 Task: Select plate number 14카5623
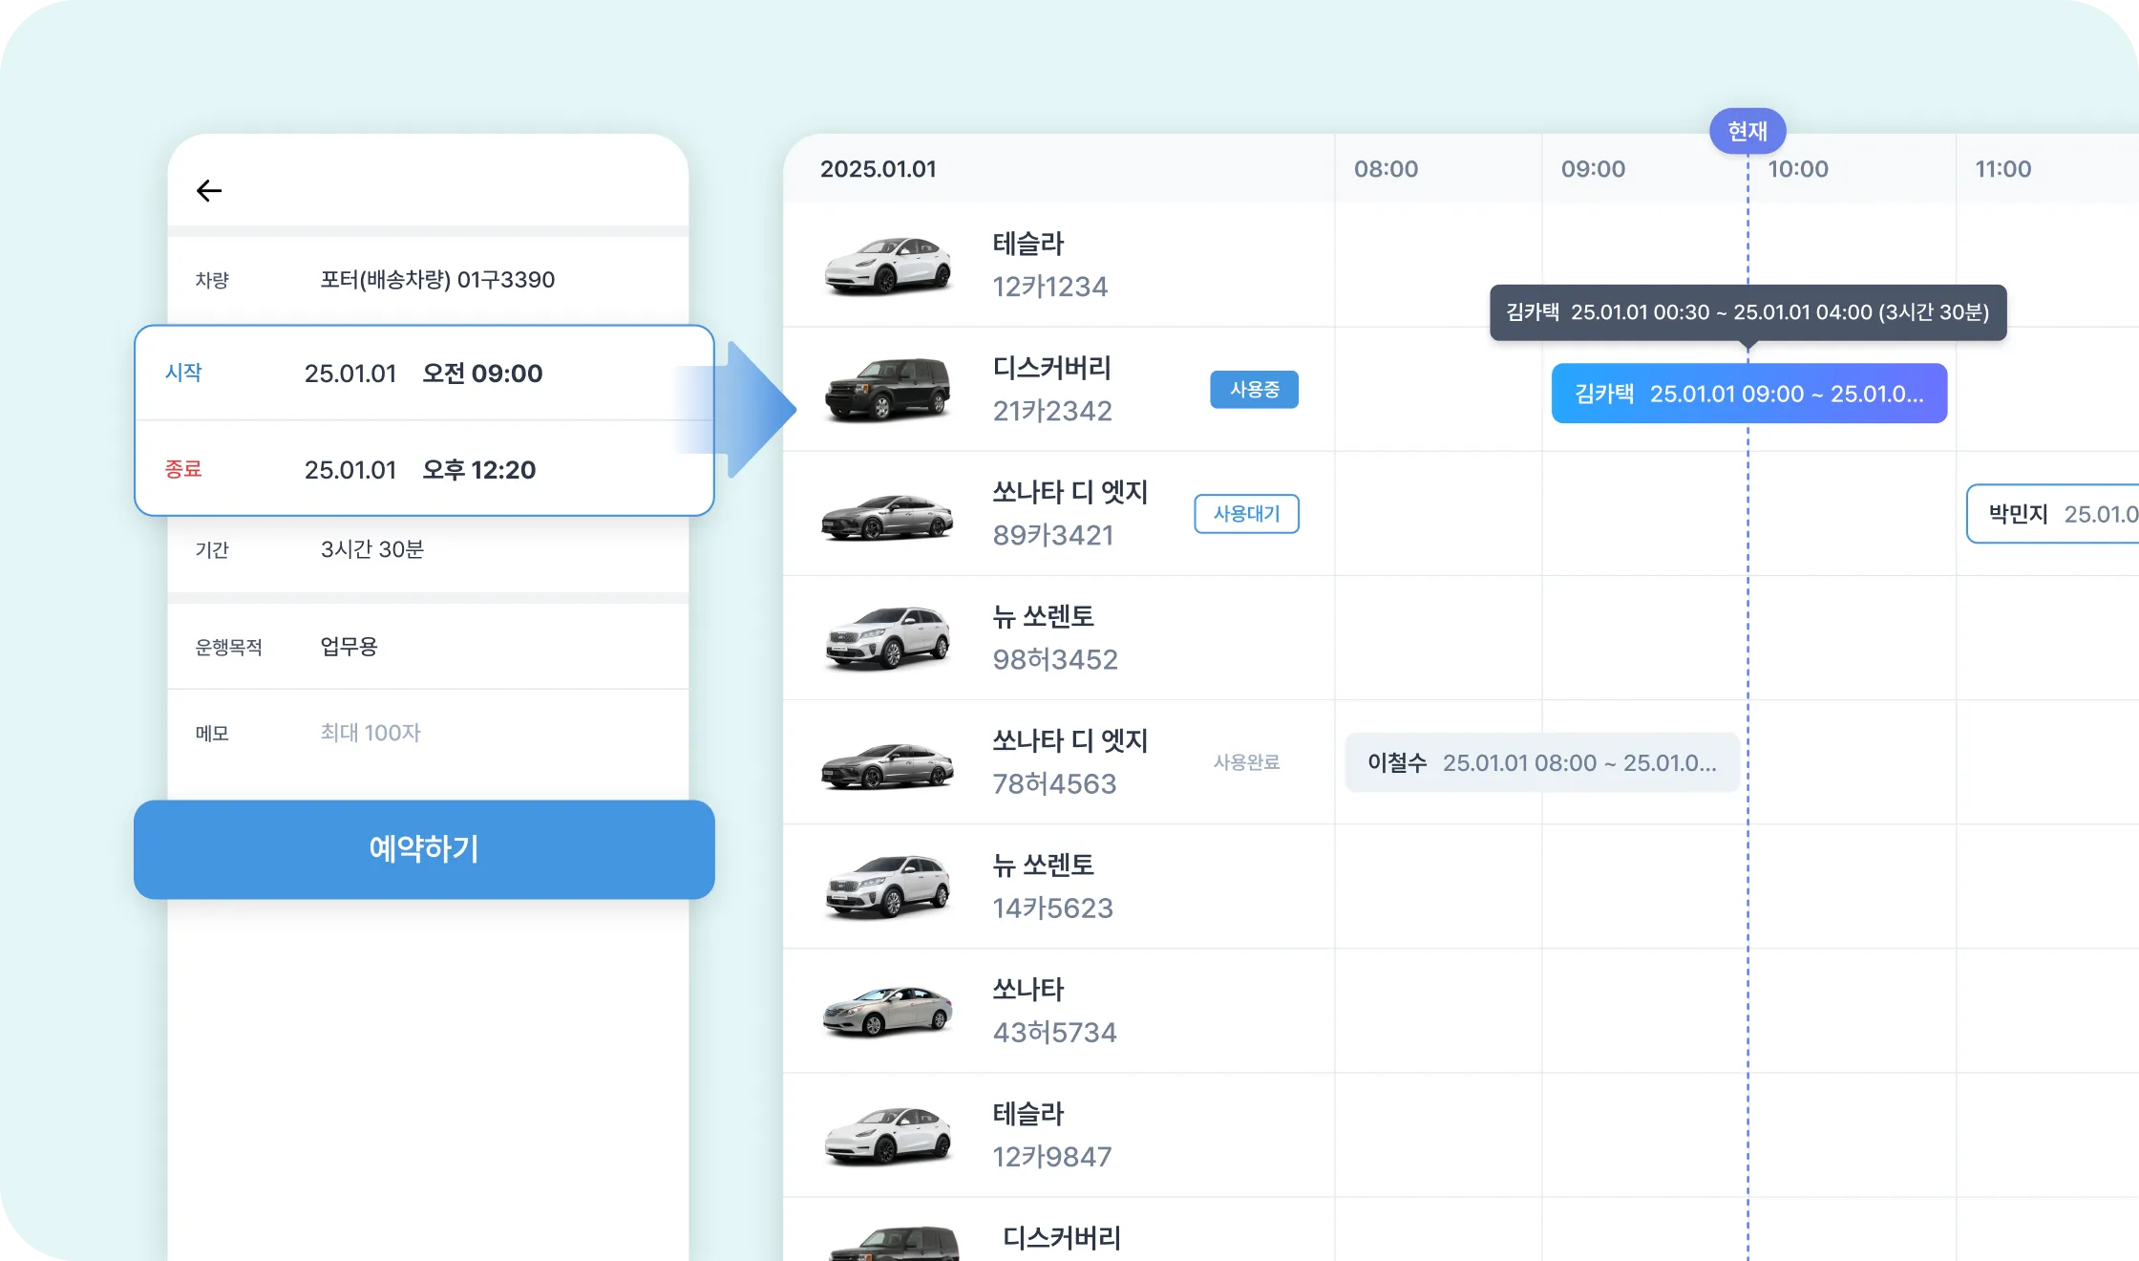tap(1052, 908)
